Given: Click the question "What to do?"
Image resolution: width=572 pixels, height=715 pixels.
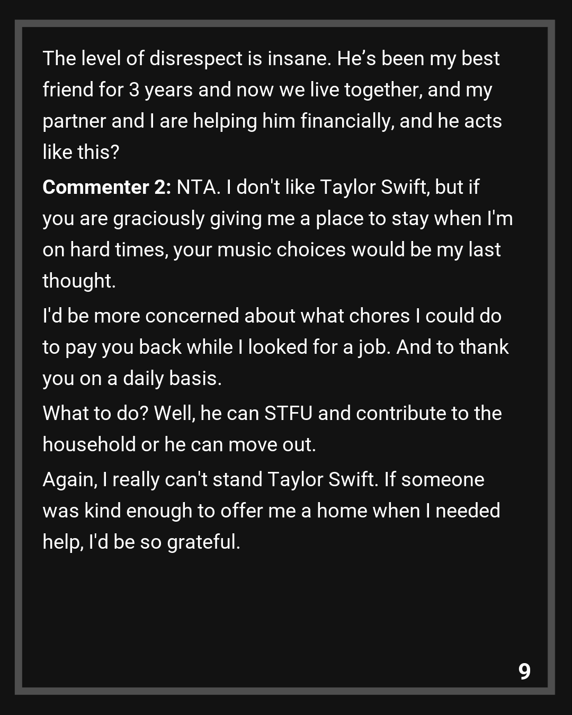Looking at the screenshot, I should (95, 413).
